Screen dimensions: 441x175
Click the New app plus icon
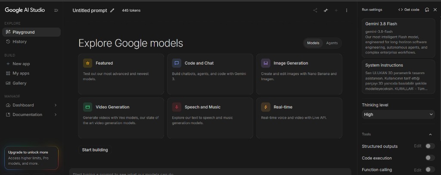tap(8, 64)
